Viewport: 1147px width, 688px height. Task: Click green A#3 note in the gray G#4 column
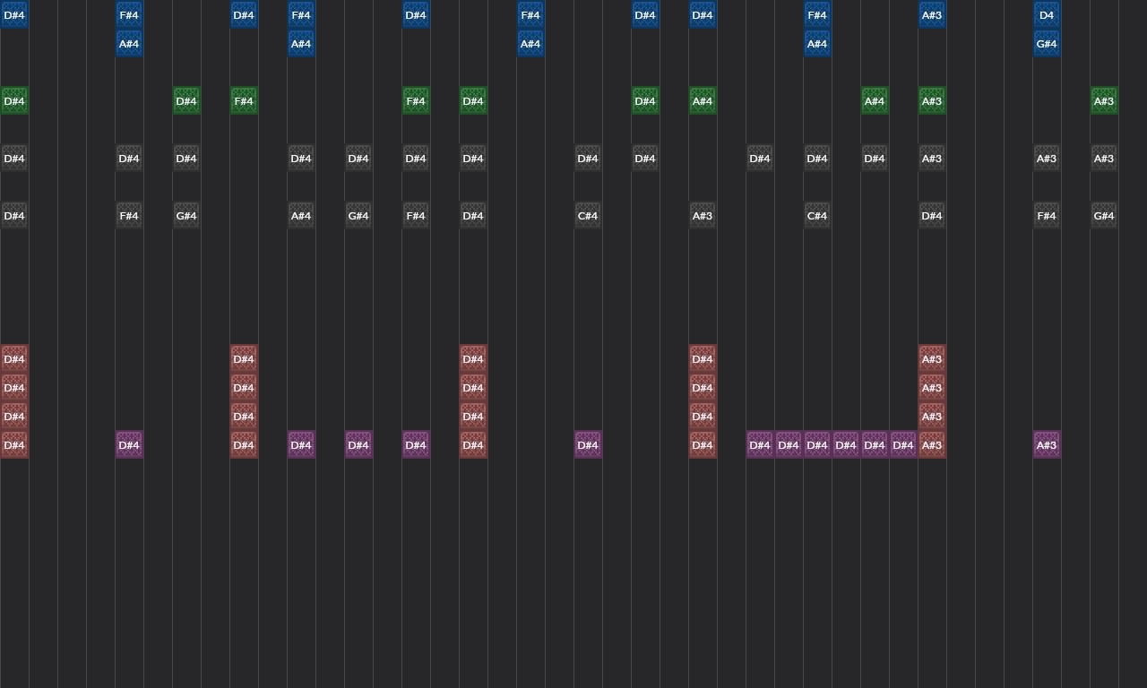tap(1104, 101)
